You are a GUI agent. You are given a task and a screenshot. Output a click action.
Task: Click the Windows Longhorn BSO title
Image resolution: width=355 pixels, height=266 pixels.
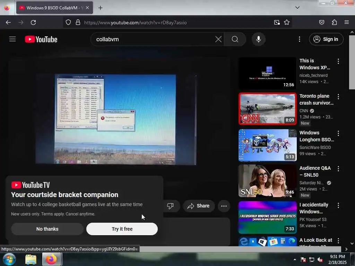pyautogui.click(x=317, y=136)
